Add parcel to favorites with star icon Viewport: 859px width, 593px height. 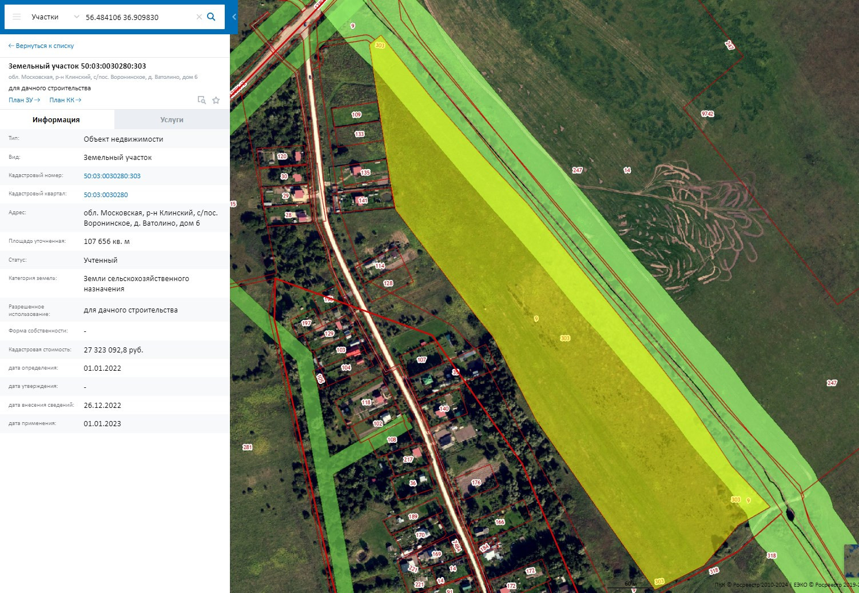tap(216, 101)
